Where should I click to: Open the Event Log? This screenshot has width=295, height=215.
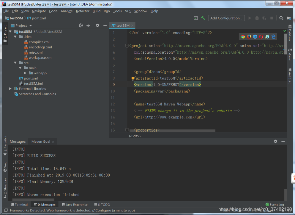[x=275, y=205]
